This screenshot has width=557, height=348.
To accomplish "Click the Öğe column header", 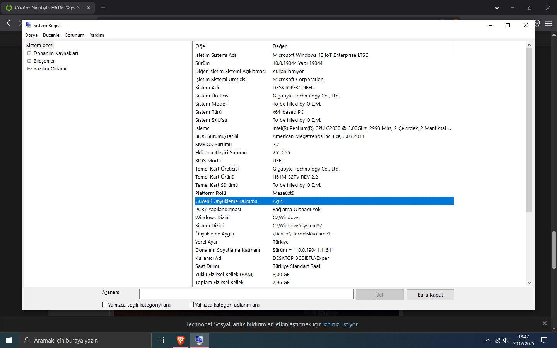I will (231, 46).
